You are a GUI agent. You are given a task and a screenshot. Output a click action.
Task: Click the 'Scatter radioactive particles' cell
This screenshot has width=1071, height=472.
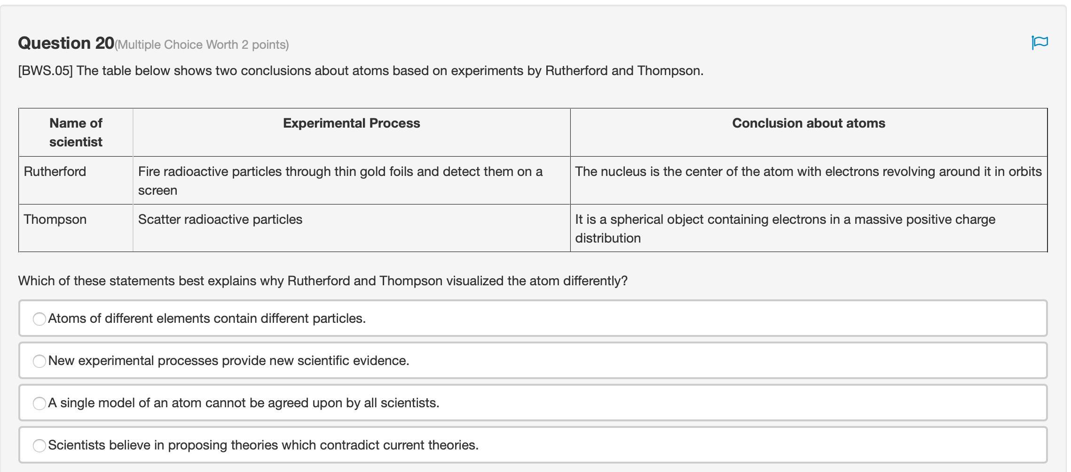[x=220, y=220]
